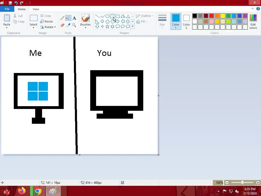Open Firefox from the taskbar
This screenshot has height=196, width=261.
22,191
